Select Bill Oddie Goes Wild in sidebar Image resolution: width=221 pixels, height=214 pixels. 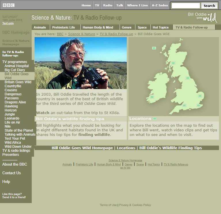[17, 76]
